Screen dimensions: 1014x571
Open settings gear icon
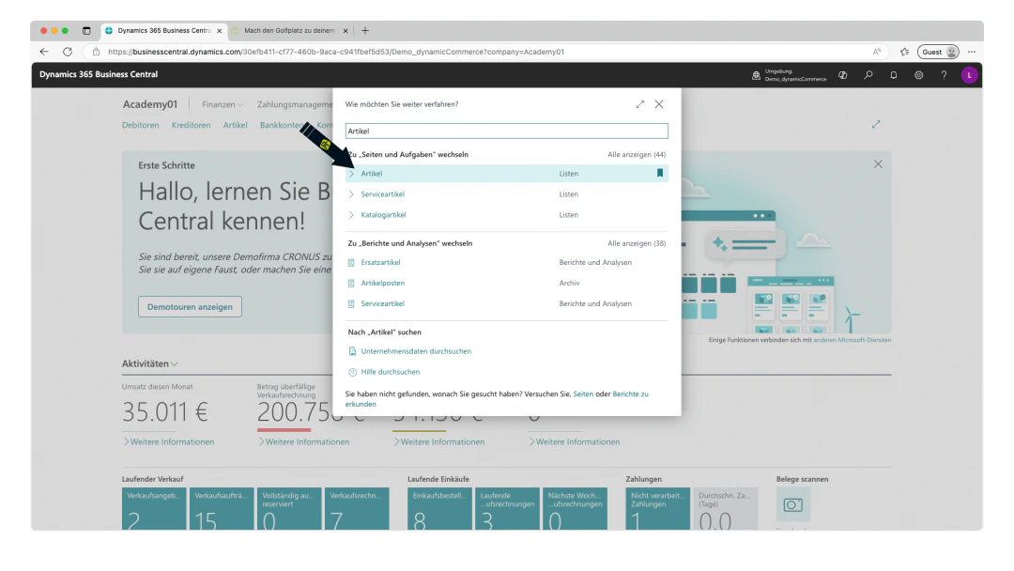coord(918,75)
